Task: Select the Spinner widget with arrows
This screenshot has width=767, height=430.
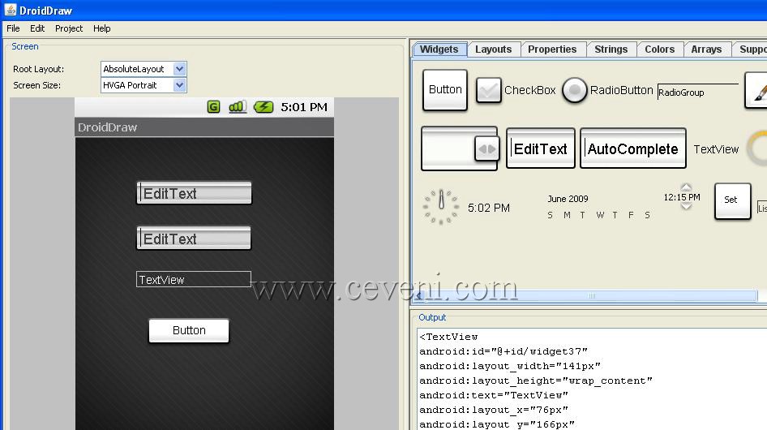Action: click(460, 148)
